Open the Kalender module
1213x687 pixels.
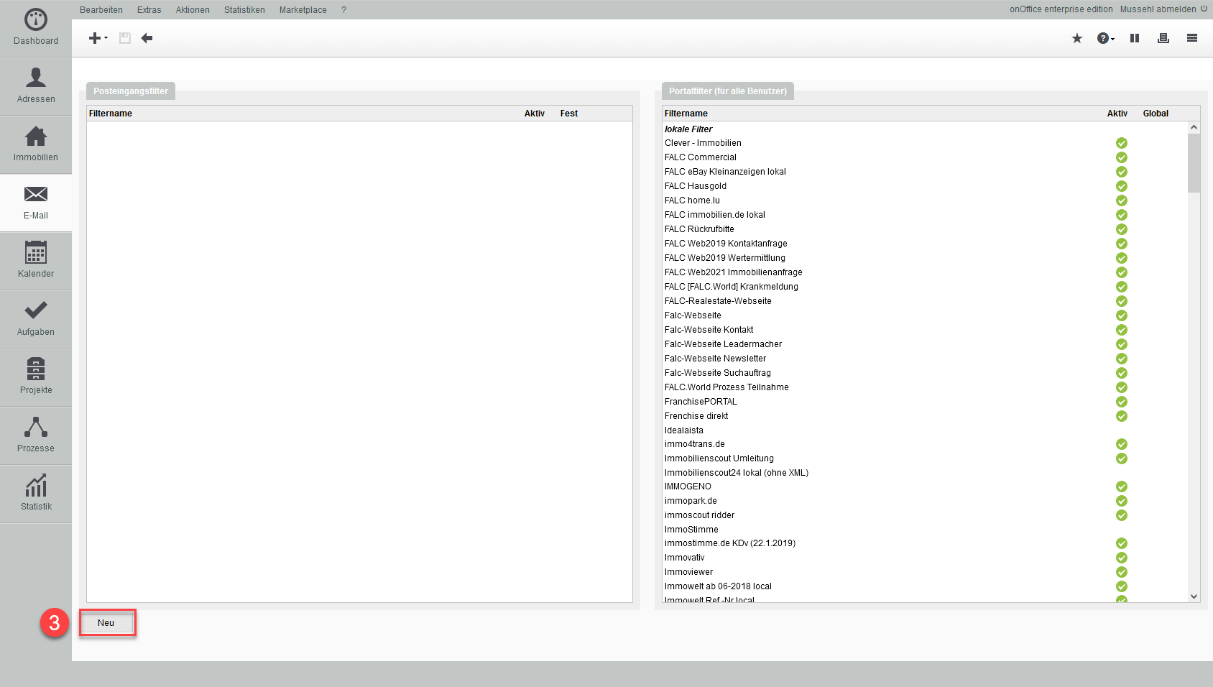click(x=36, y=260)
